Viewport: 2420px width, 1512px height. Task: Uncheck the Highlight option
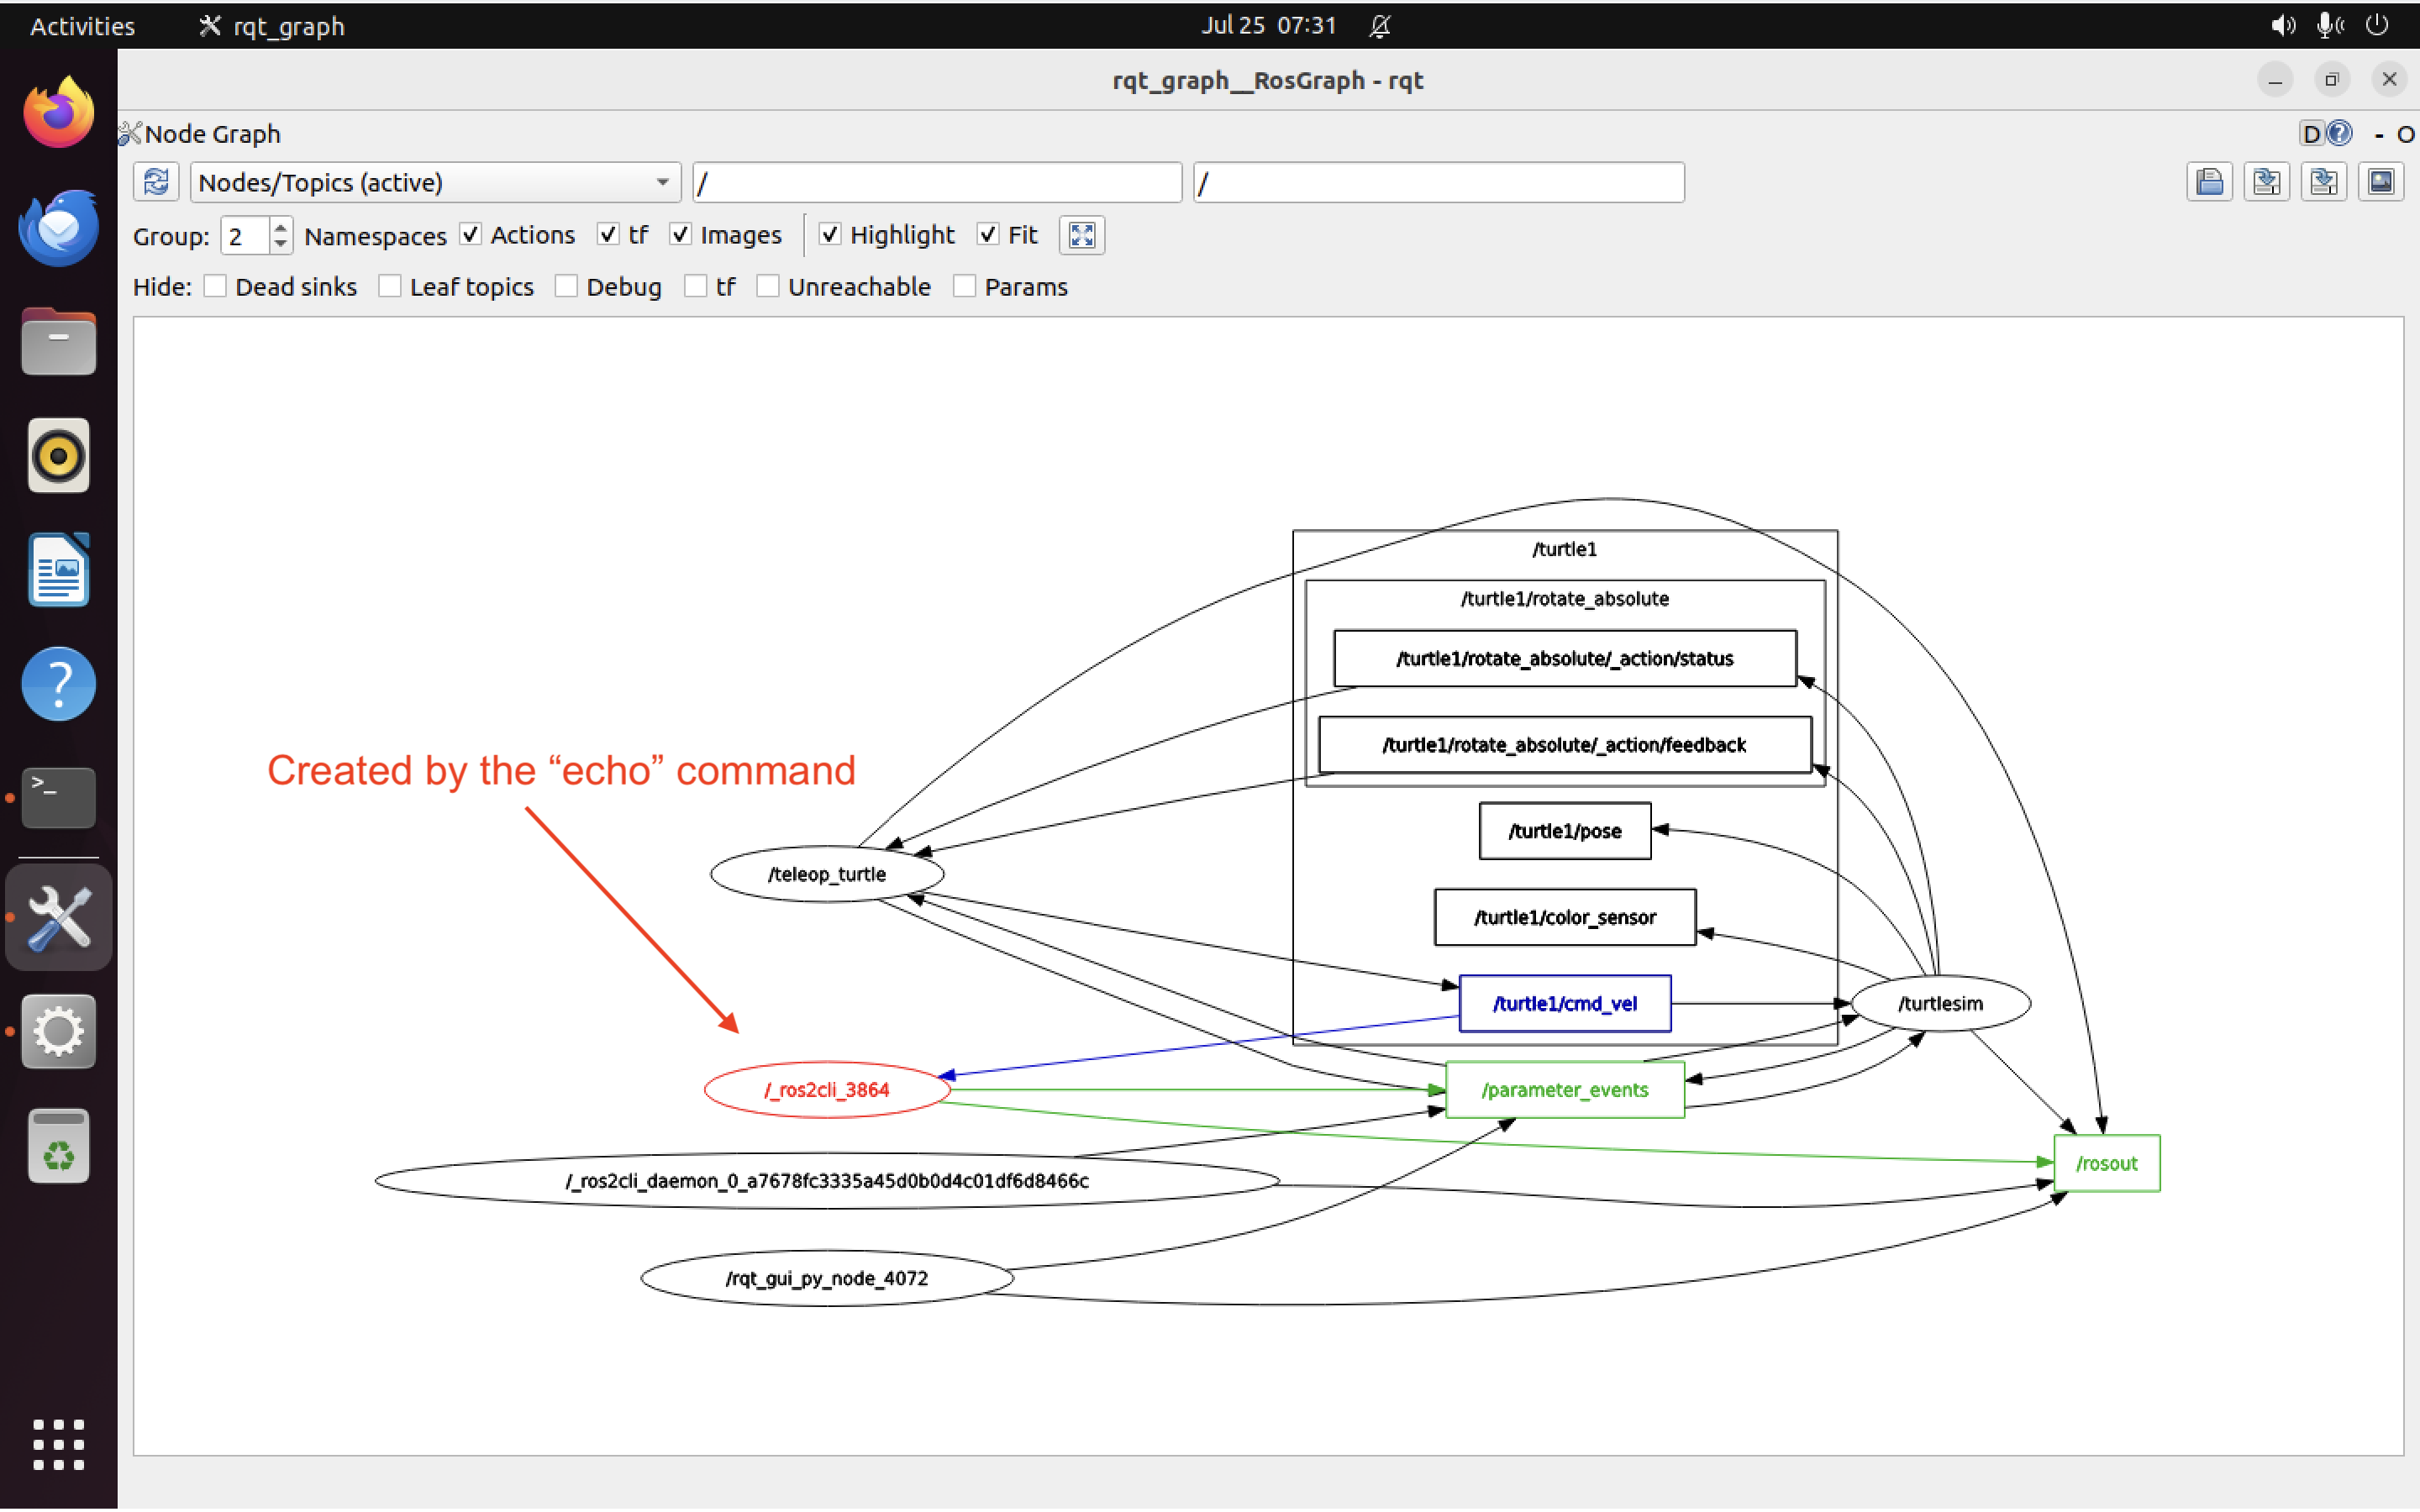[x=830, y=234]
